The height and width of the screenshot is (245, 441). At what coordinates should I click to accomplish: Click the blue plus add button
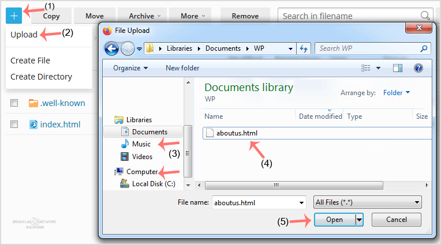point(15,15)
